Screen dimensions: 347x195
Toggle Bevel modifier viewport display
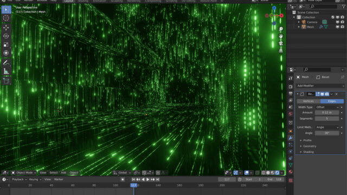322,94
